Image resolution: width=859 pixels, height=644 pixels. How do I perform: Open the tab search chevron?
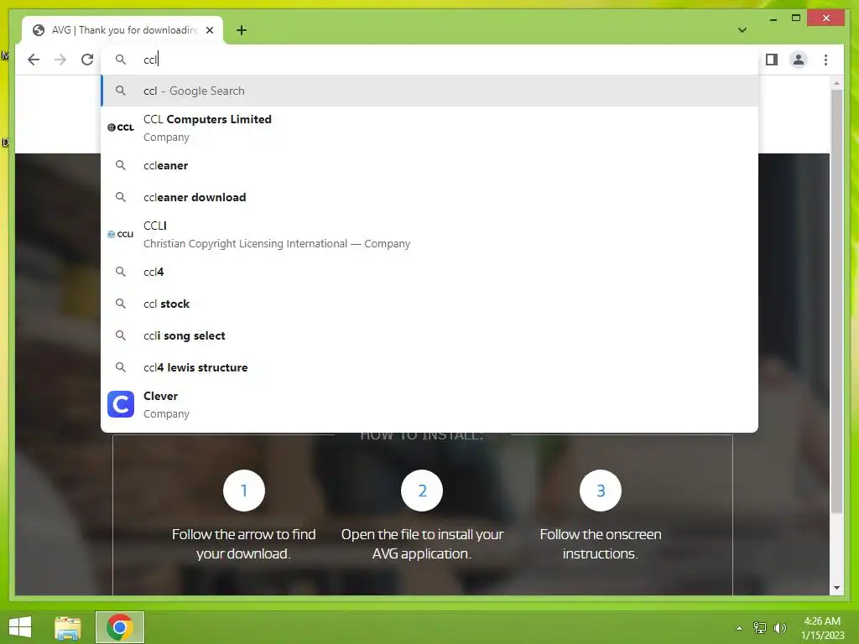coord(742,30)
